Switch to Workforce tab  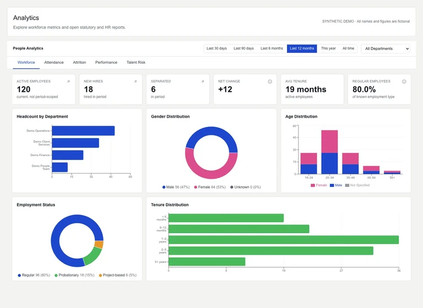coord(26,62)
